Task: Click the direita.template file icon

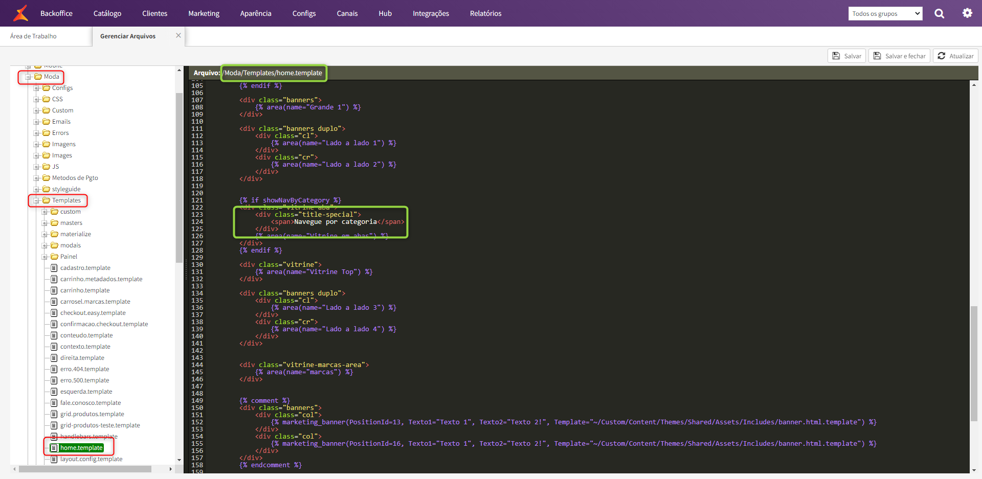Action: pyautogui.click(x=54, y=358)
